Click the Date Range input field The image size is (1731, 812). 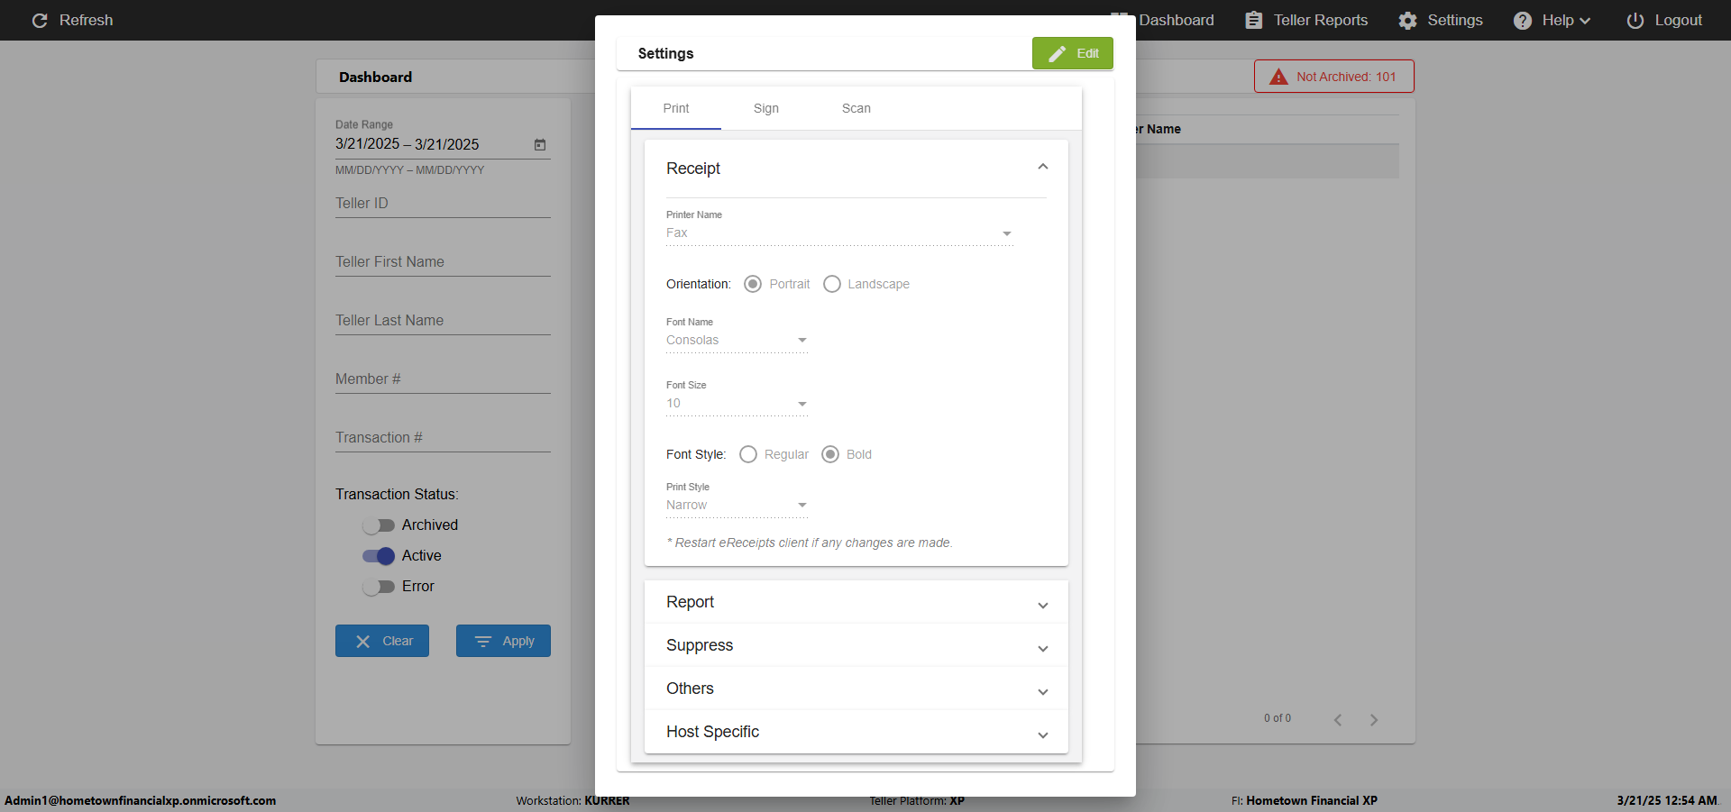(433, 144)
